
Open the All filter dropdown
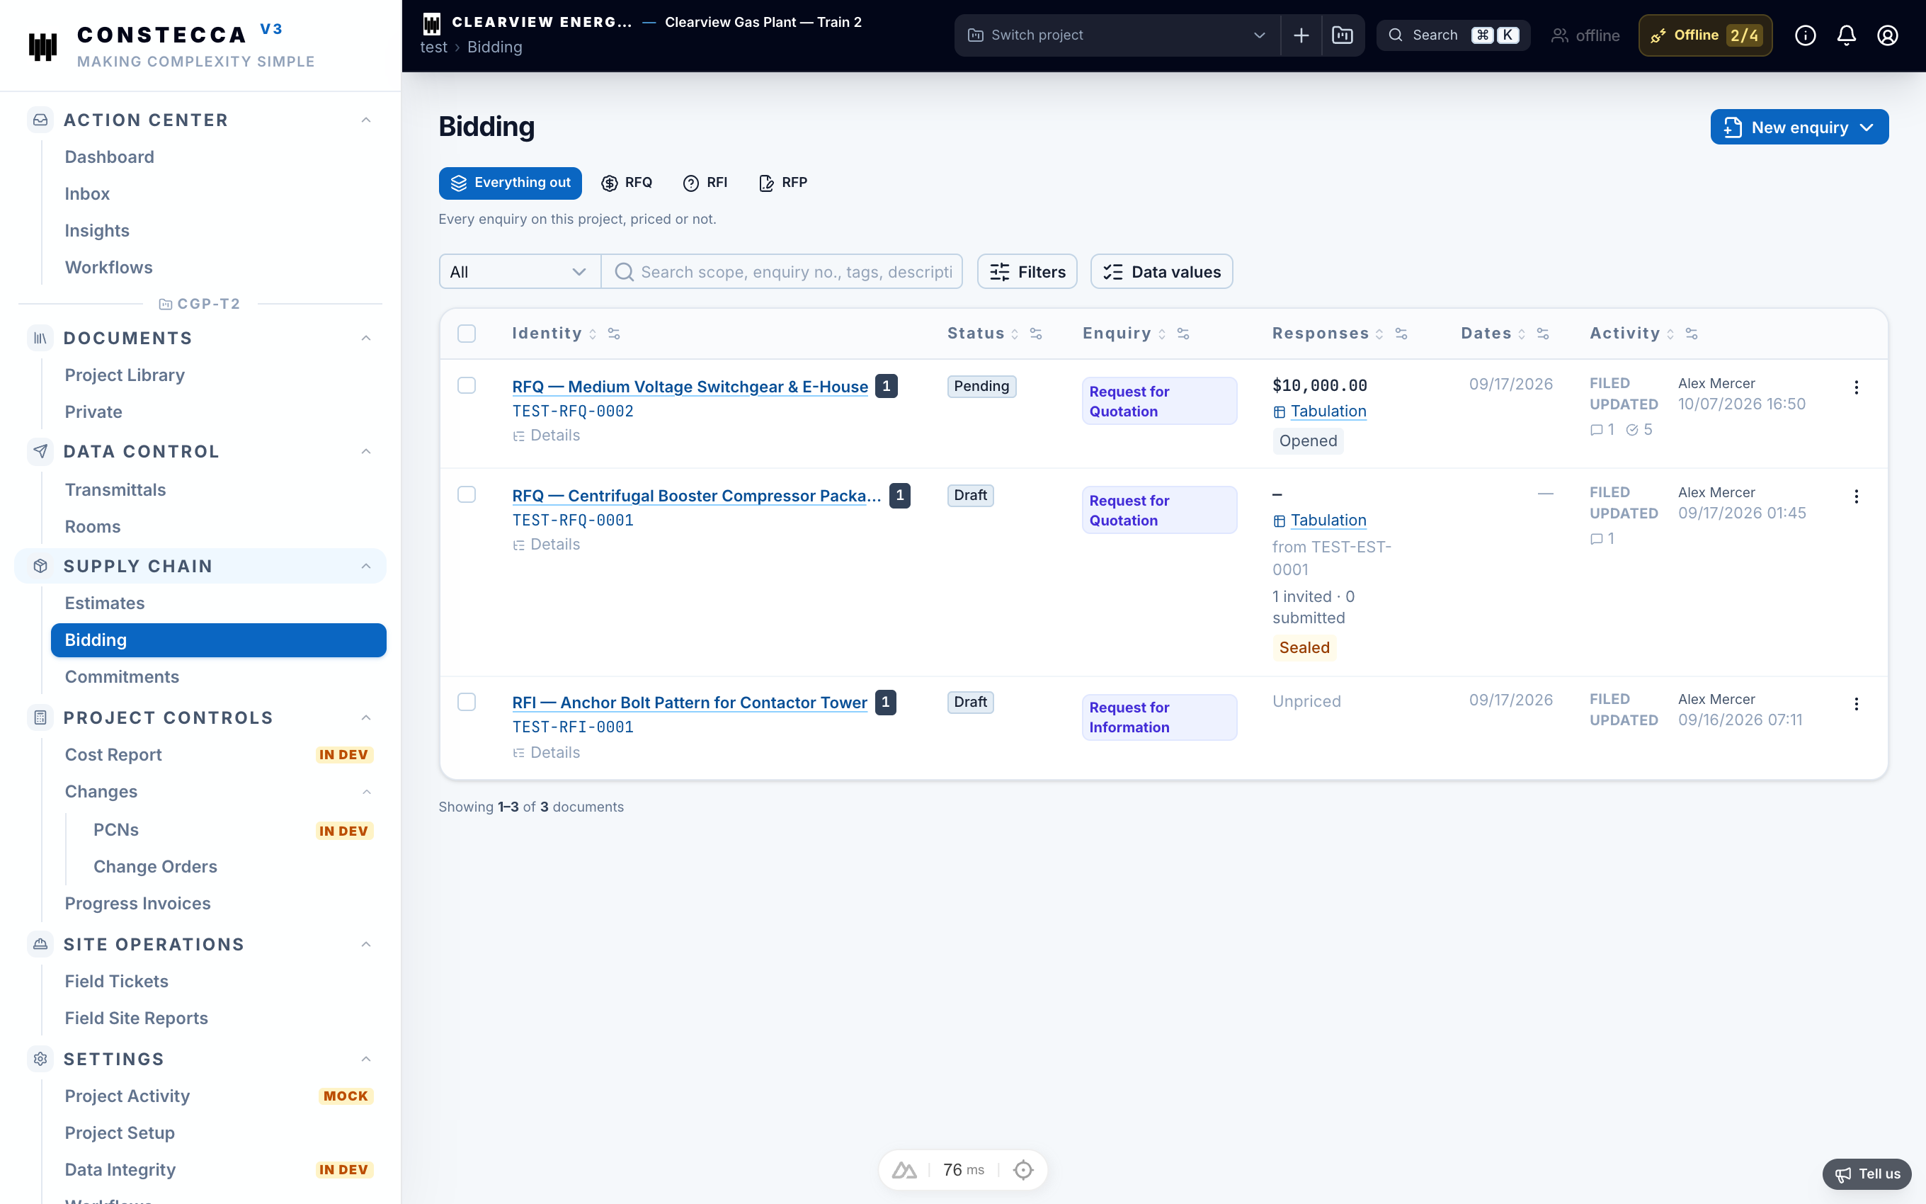(519, 271)
